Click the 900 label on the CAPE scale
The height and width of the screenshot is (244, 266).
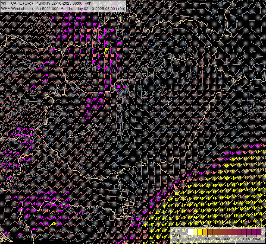pyautogui.click(x=227, y=239)
